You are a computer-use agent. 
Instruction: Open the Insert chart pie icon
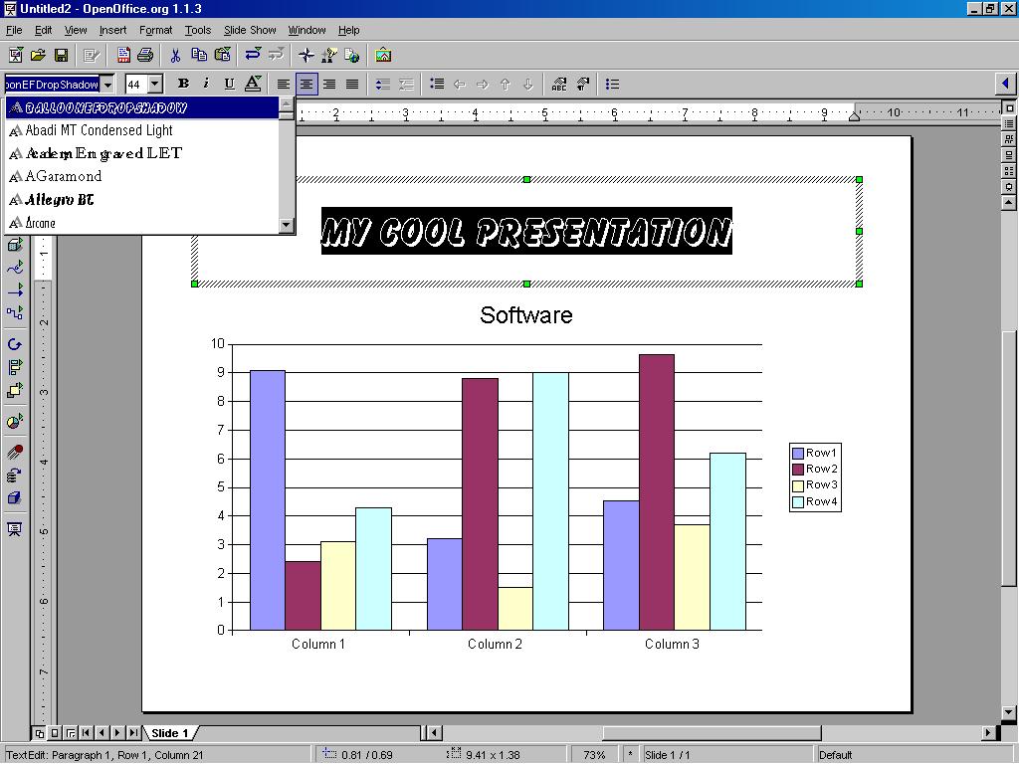click(x=15, y=422)
